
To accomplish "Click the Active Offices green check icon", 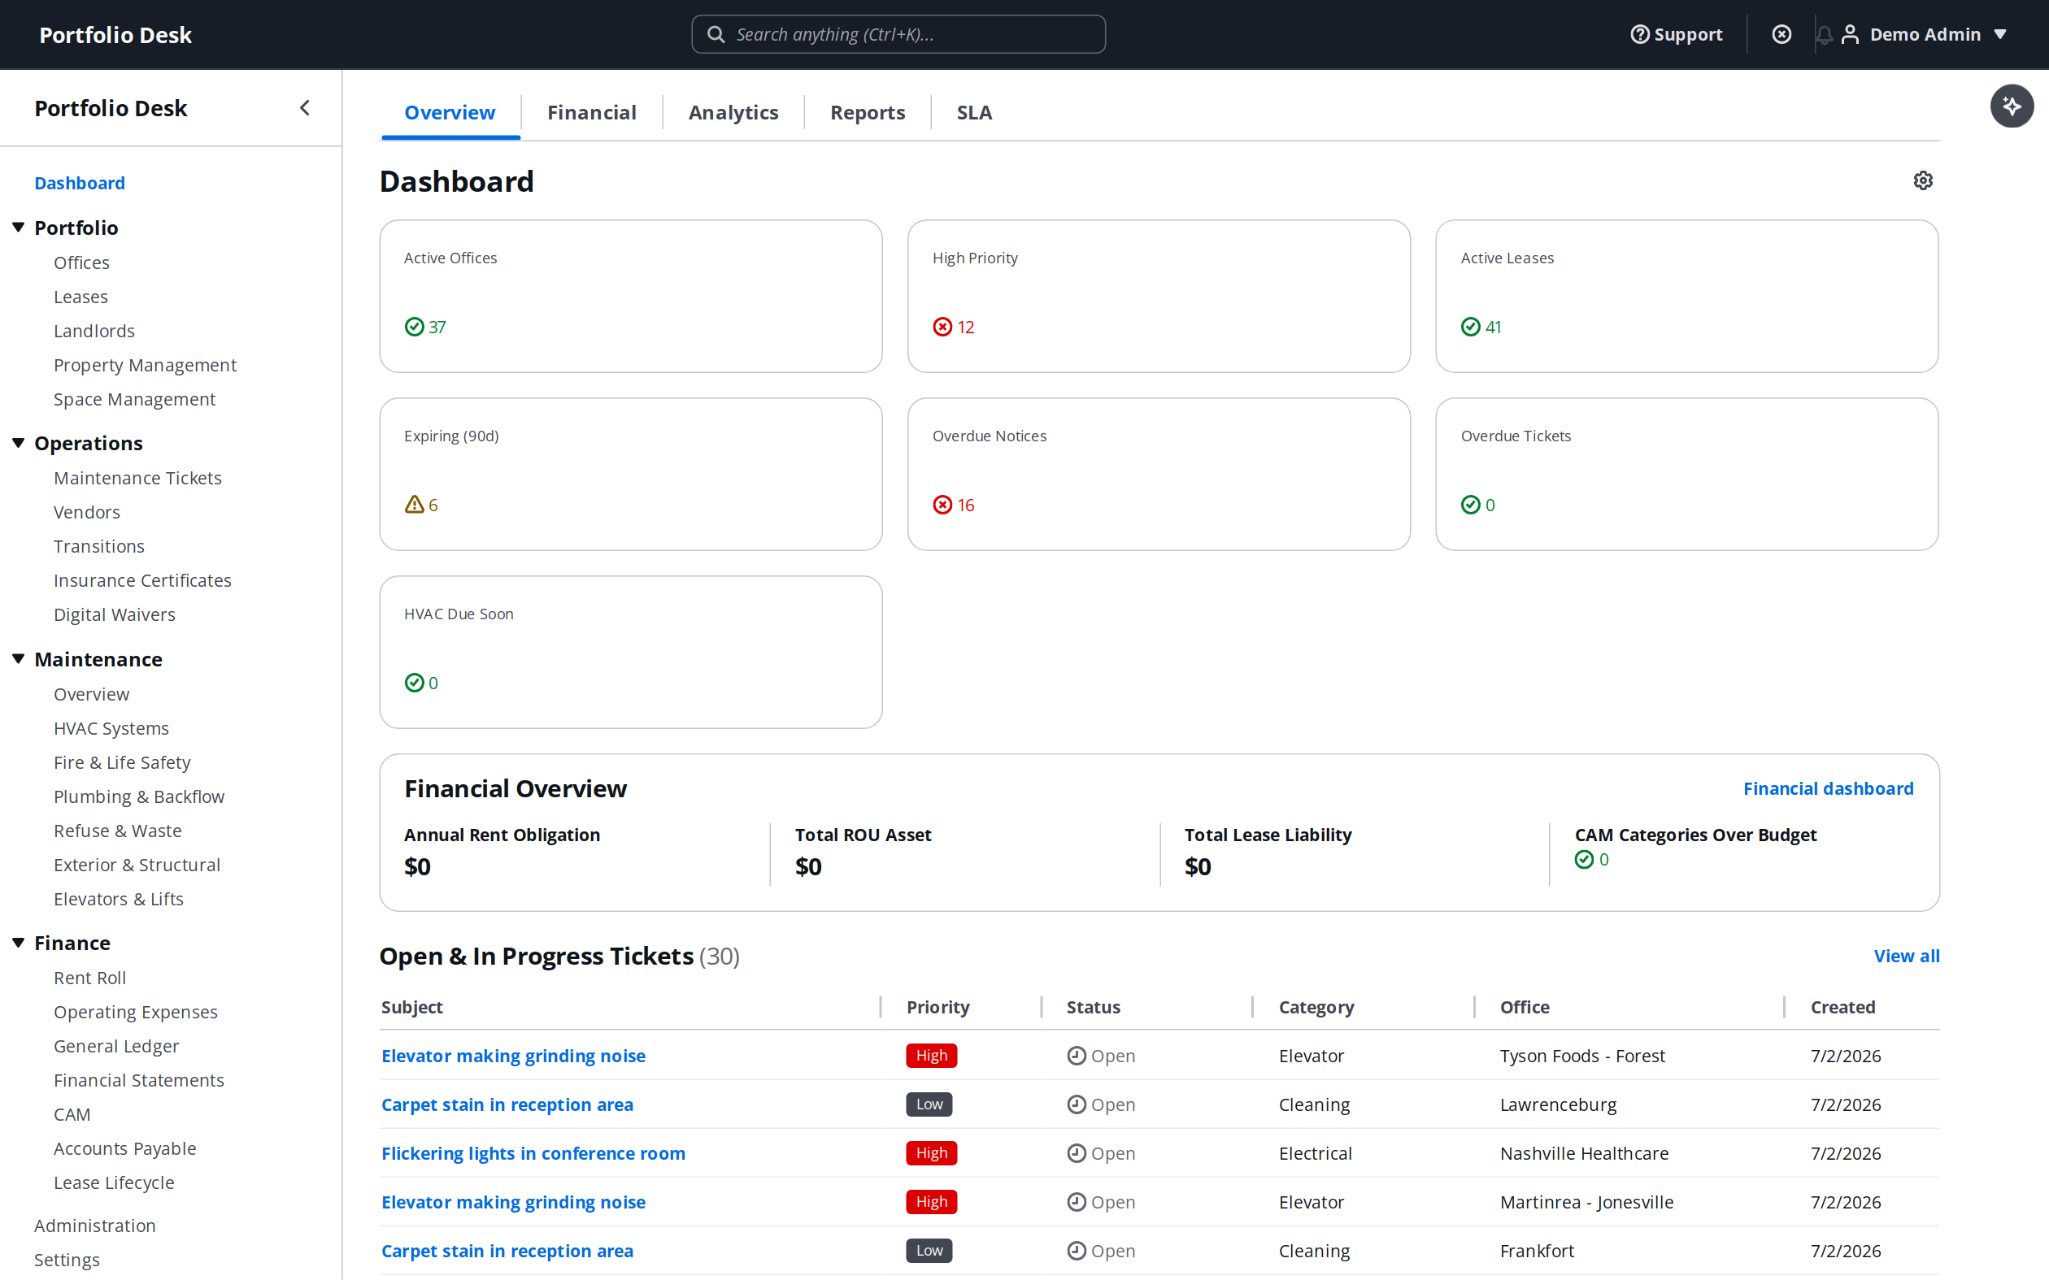I will coord(414,327).
